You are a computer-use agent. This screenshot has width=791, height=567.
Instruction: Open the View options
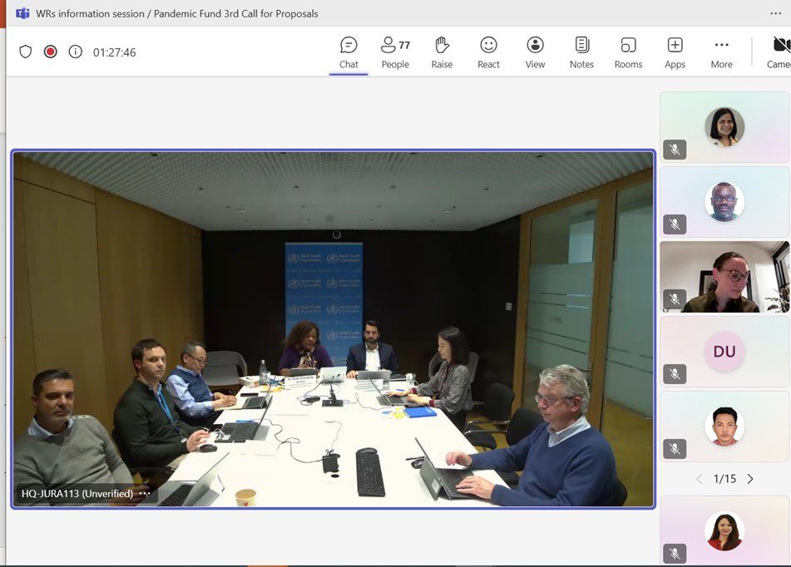coord(536,52)
